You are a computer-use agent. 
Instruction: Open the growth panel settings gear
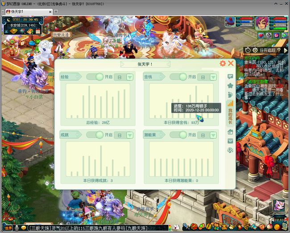tap(223, 63)
